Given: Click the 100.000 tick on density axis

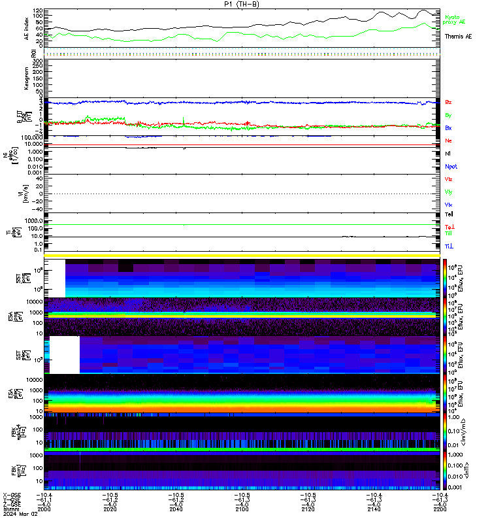Looking at the screenshot, I should (31, 137).
